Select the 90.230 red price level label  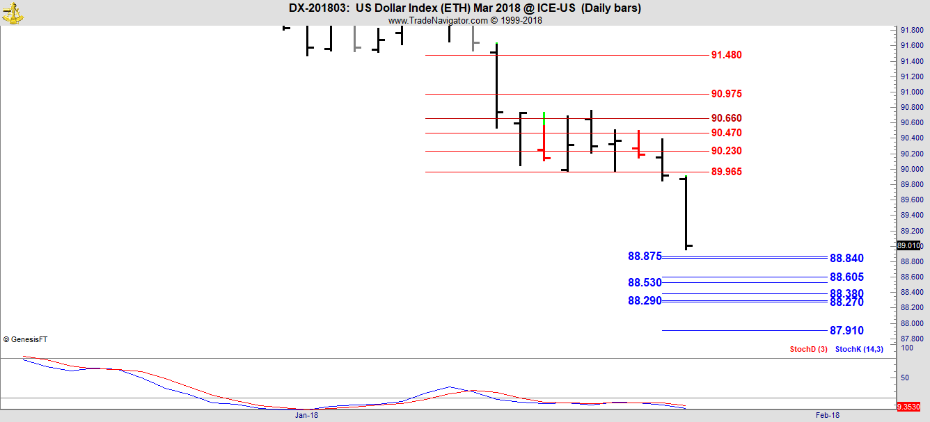point(726,151)
